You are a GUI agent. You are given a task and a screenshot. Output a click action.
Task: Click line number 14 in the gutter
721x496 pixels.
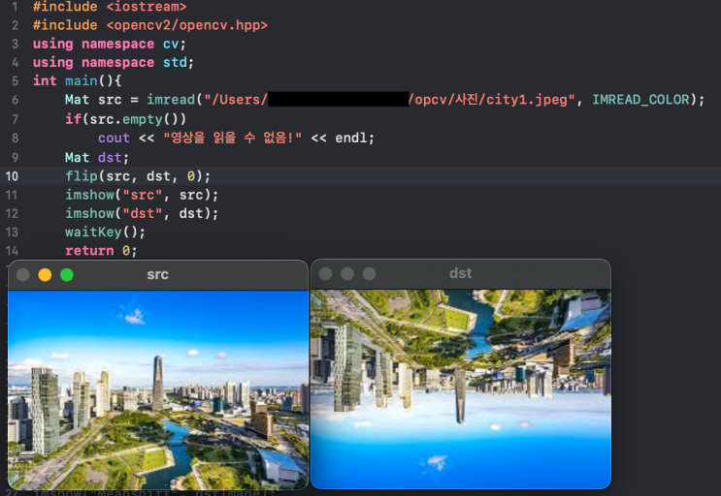pos(12,251)
